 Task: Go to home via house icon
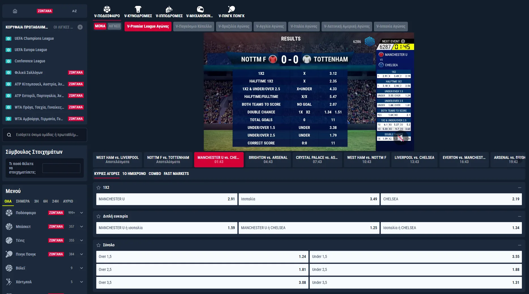click(15, 11)
